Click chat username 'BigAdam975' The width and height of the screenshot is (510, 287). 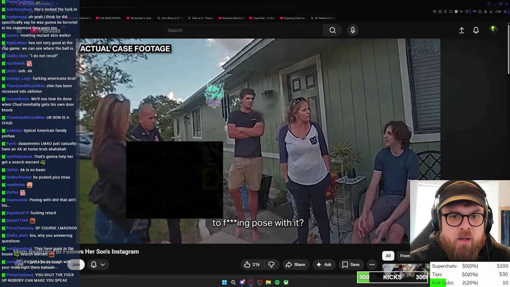pos(18,213)
